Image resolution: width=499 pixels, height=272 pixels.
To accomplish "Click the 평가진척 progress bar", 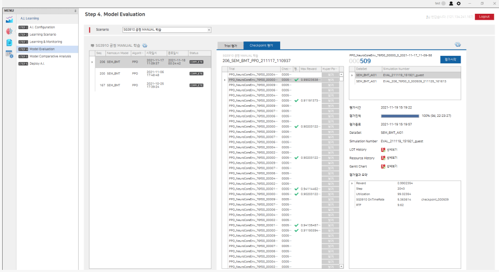I will pyautogui.click(x=400, y=115).
